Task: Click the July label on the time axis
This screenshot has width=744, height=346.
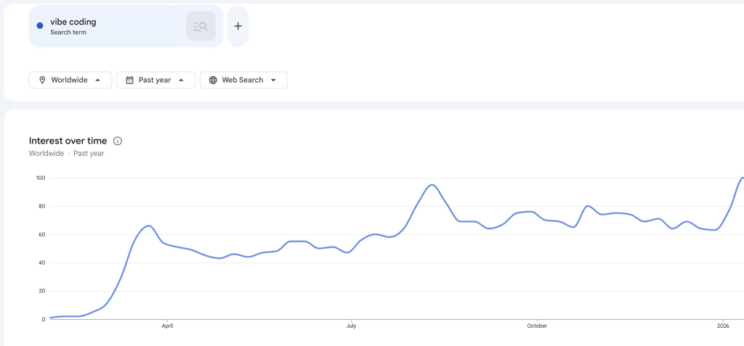Action: coord(351,326)
